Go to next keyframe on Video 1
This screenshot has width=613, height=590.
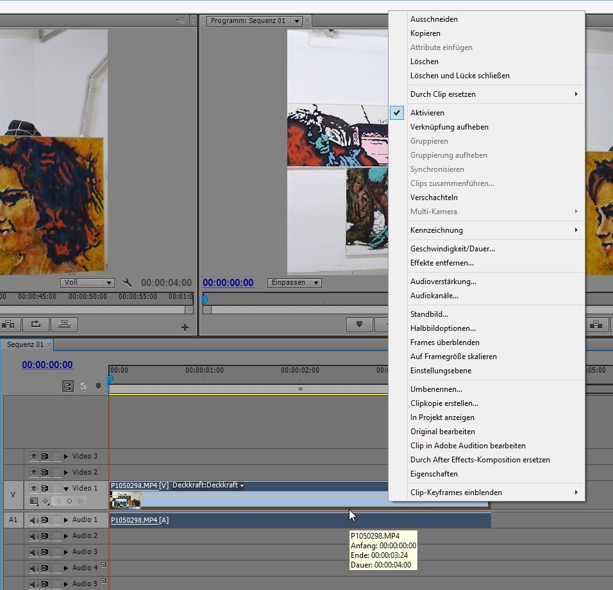[x=81, y=501]
